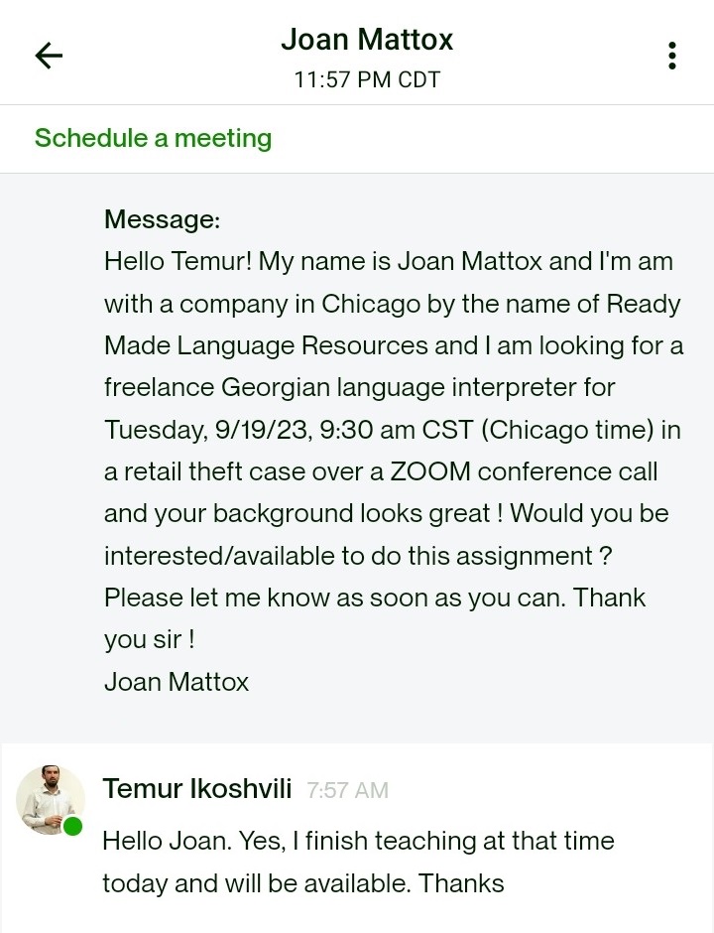
Task: Open the three-dot more options menu
Action: point(672,56)
